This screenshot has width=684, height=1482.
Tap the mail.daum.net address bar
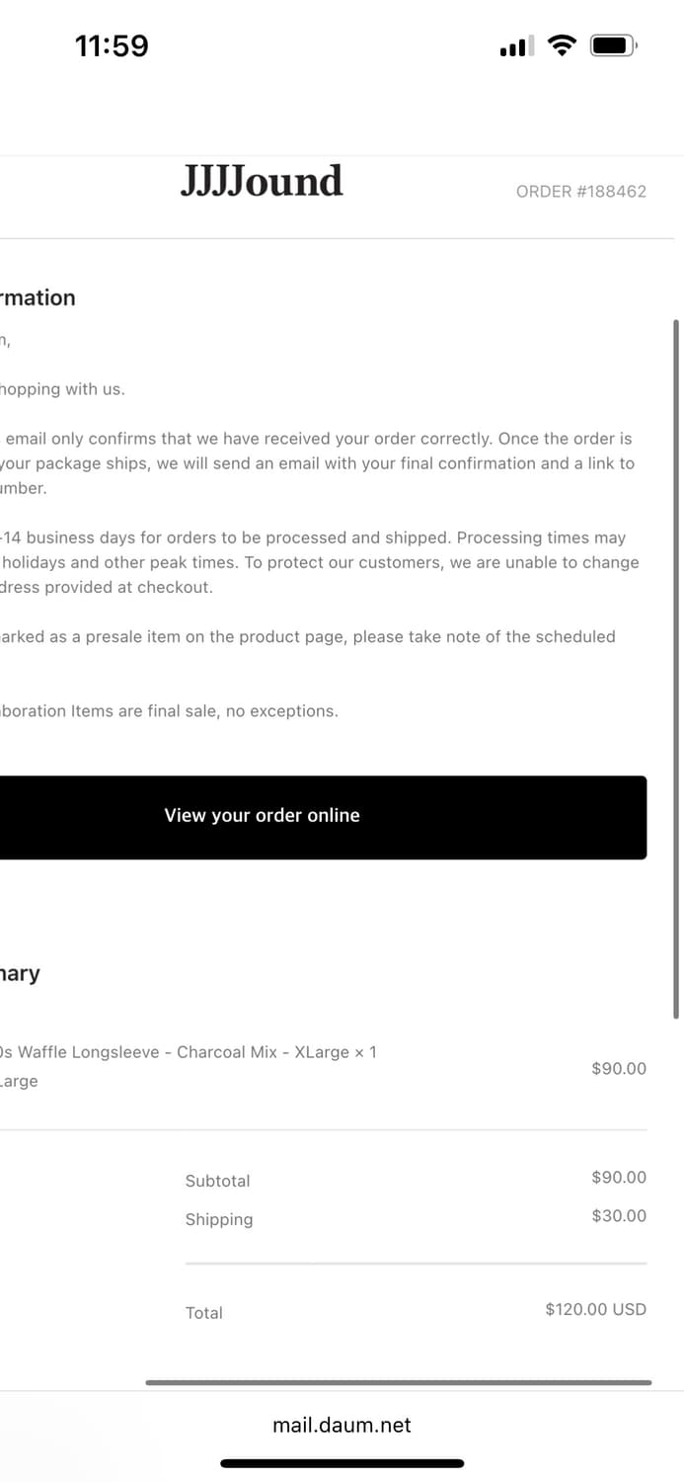(342, 1425)
